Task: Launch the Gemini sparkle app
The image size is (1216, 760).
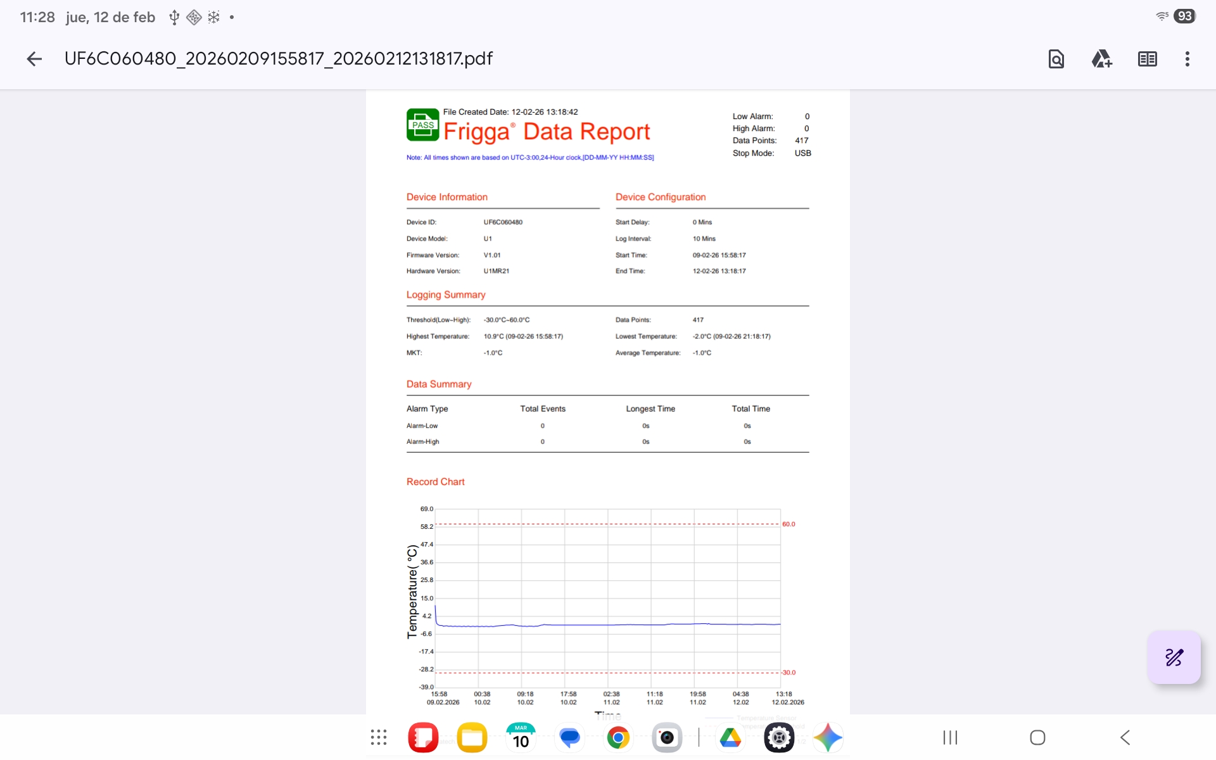Action: [828, 737]
